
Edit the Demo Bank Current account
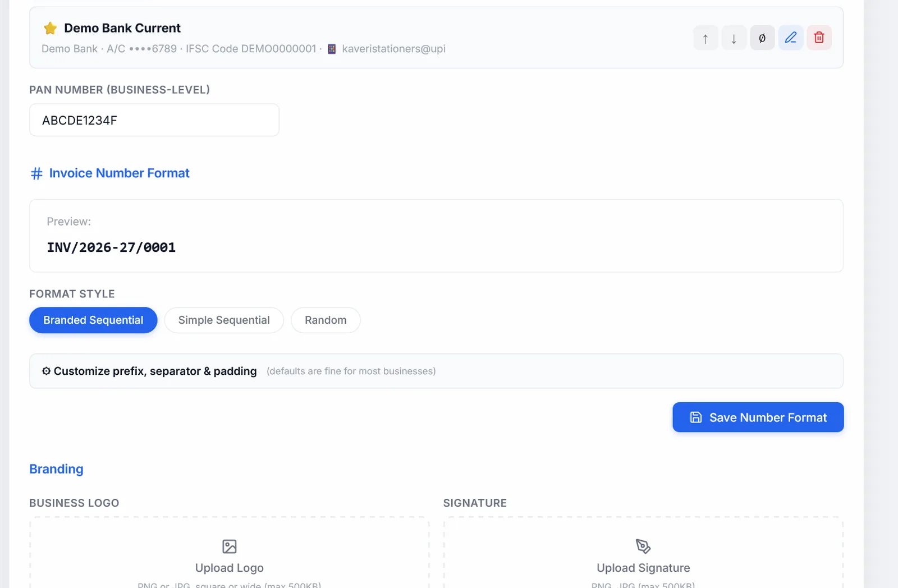(791, 38)
